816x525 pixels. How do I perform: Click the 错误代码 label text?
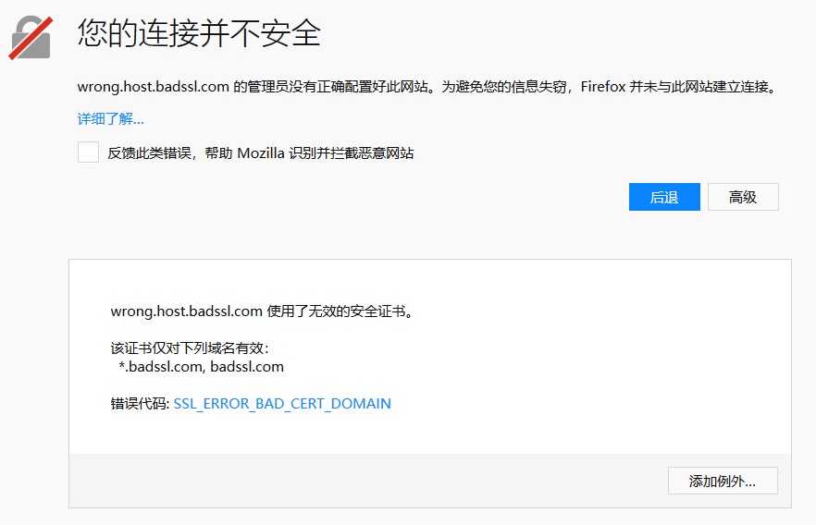coord(139,404)
